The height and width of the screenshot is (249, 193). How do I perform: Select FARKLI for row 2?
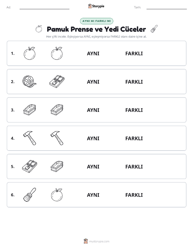[x=134, y=82]
